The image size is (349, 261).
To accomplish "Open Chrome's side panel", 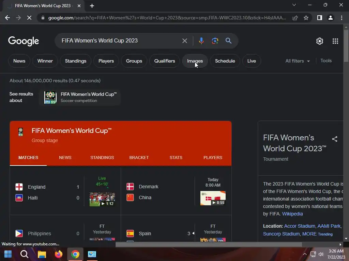I will (319, 18).
